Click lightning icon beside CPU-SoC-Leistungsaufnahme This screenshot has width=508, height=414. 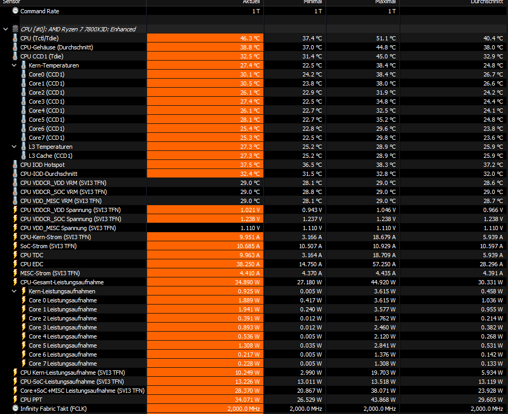point(15,382)
